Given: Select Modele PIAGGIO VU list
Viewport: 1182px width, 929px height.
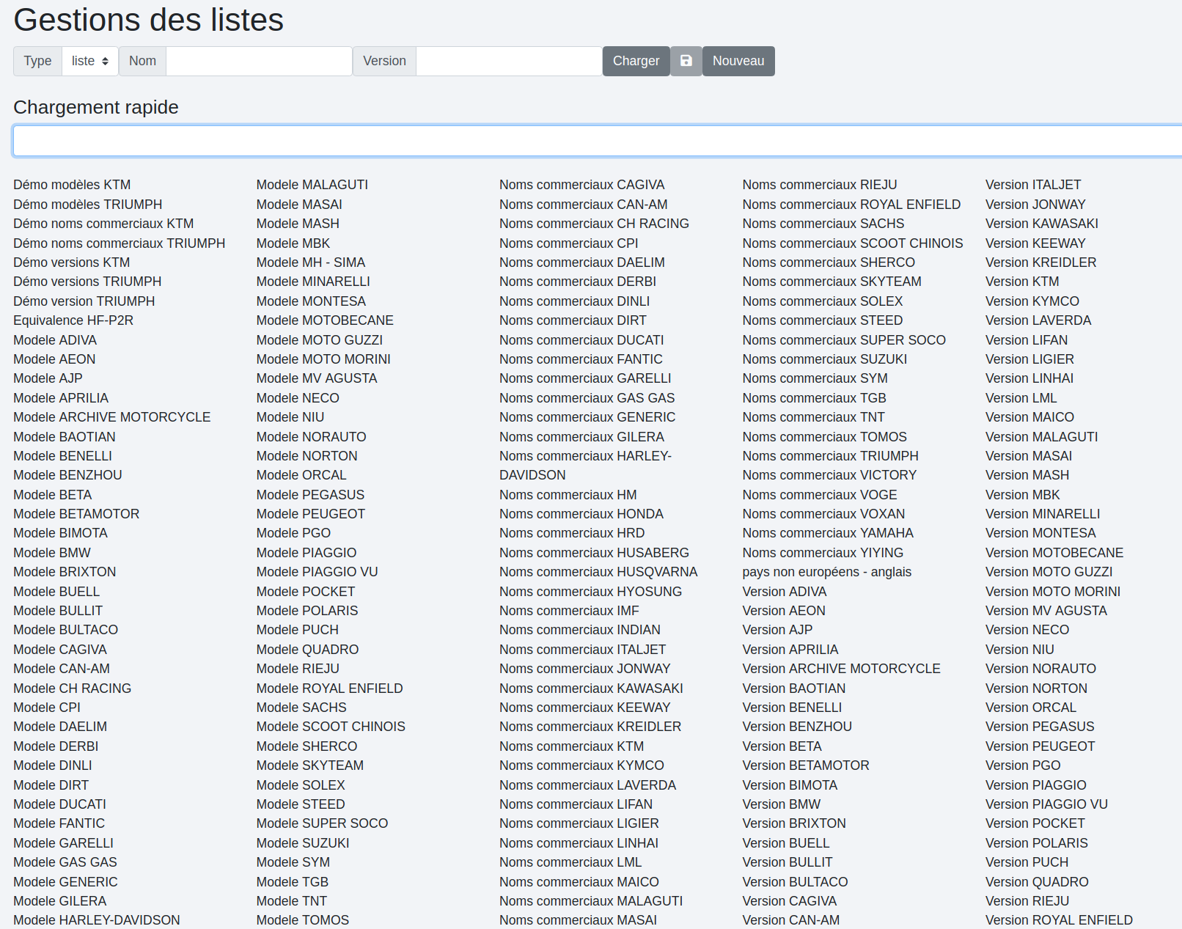Looking at the screenshot, I should [x=317, y=572].
